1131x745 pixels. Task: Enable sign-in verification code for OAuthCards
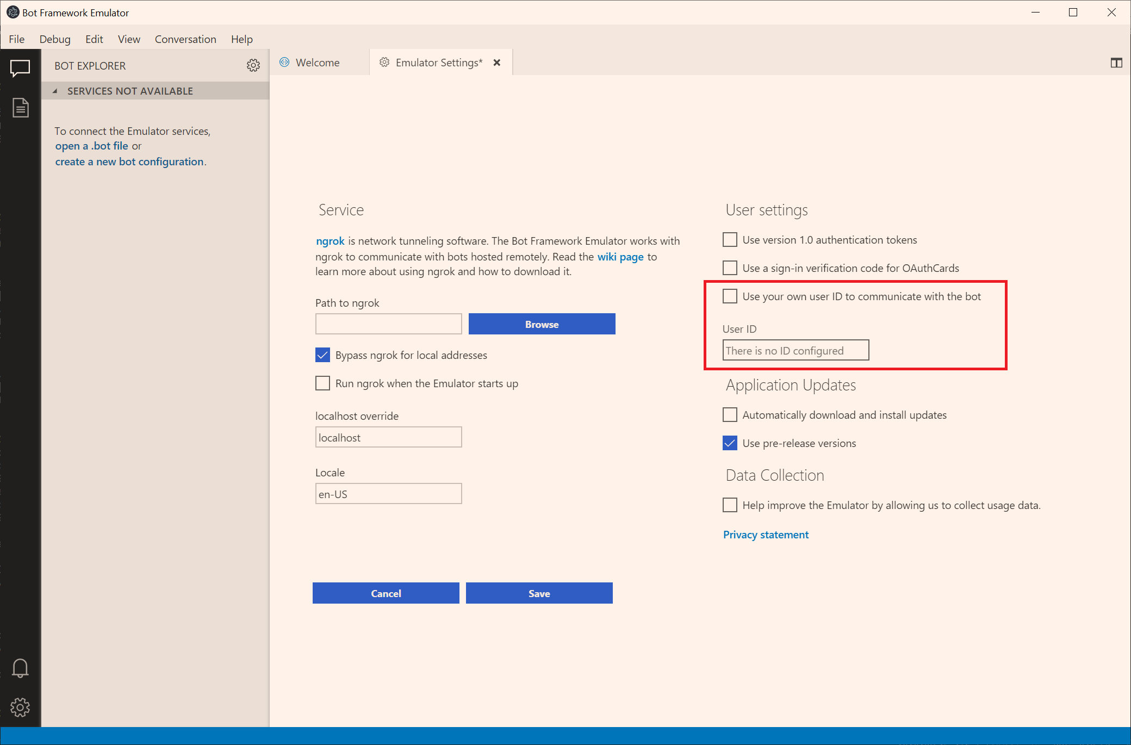pyautogui.click(x=730, y=268)
